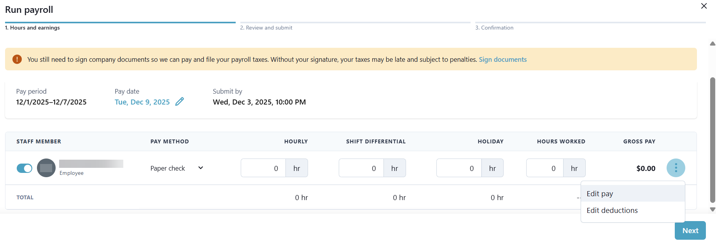Open the Sign documents link

[x=502, y=59]
